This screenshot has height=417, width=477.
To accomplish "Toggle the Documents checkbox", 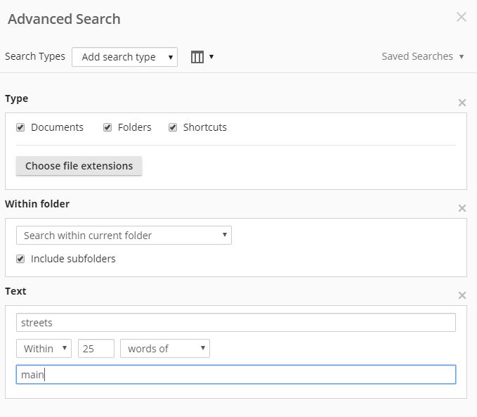I will 20,127.
